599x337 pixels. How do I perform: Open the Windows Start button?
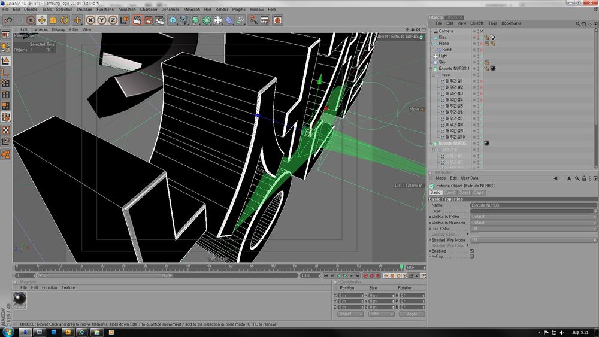tap(8, 332)
